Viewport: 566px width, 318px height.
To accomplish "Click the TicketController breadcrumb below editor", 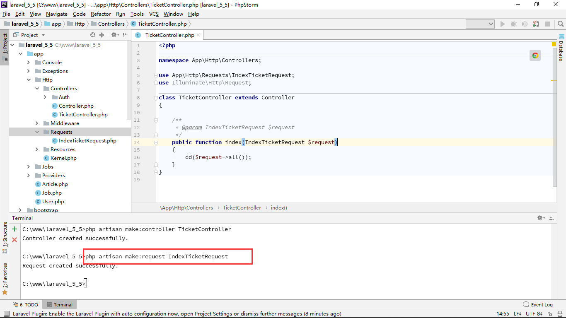I will [242, 208].
